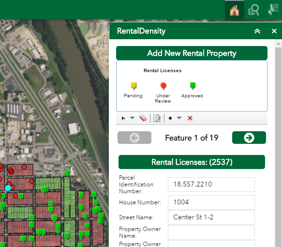Click the red X delete icon
The image size is (282, 247).
click(190, 118)
